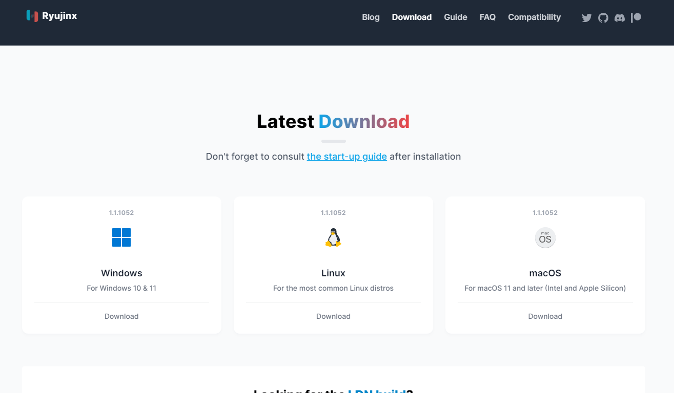Open the Patreon icon in header
674x393 pixels.
tap(636, 18)
